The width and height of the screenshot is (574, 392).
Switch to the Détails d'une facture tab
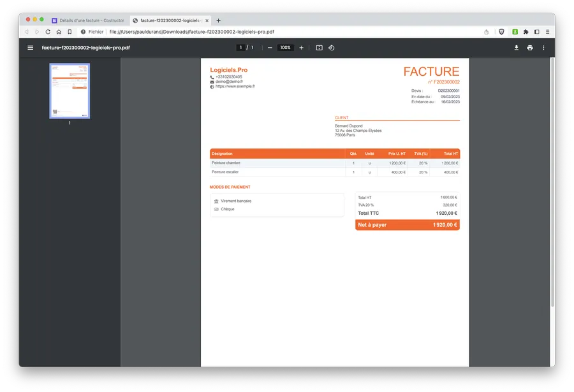click(x=87, y=20)
